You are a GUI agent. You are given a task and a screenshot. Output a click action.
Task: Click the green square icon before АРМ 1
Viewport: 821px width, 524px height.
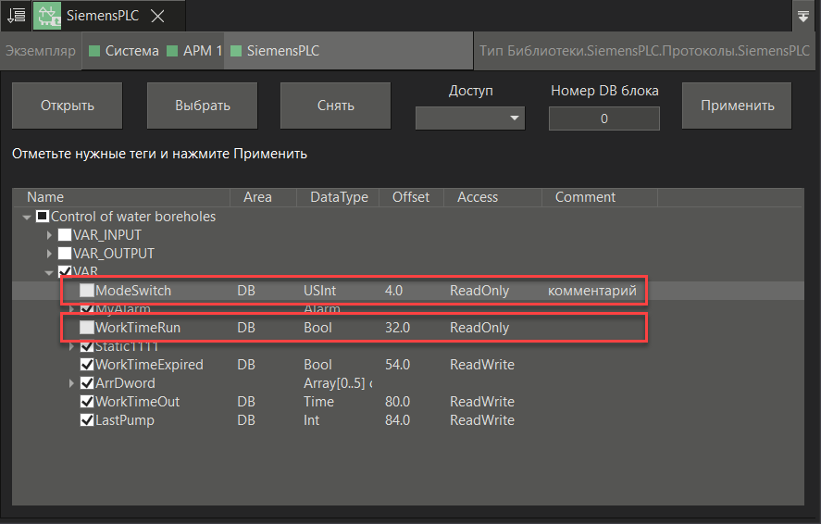coord(172,52)
